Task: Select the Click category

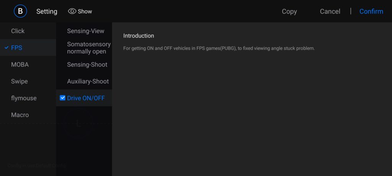Action: (x=18, y=31)
